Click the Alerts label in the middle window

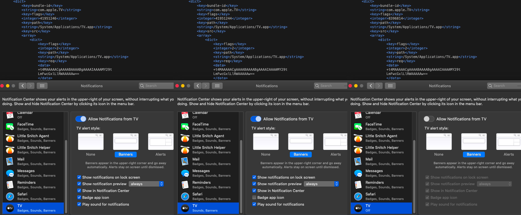coord(336,155)
